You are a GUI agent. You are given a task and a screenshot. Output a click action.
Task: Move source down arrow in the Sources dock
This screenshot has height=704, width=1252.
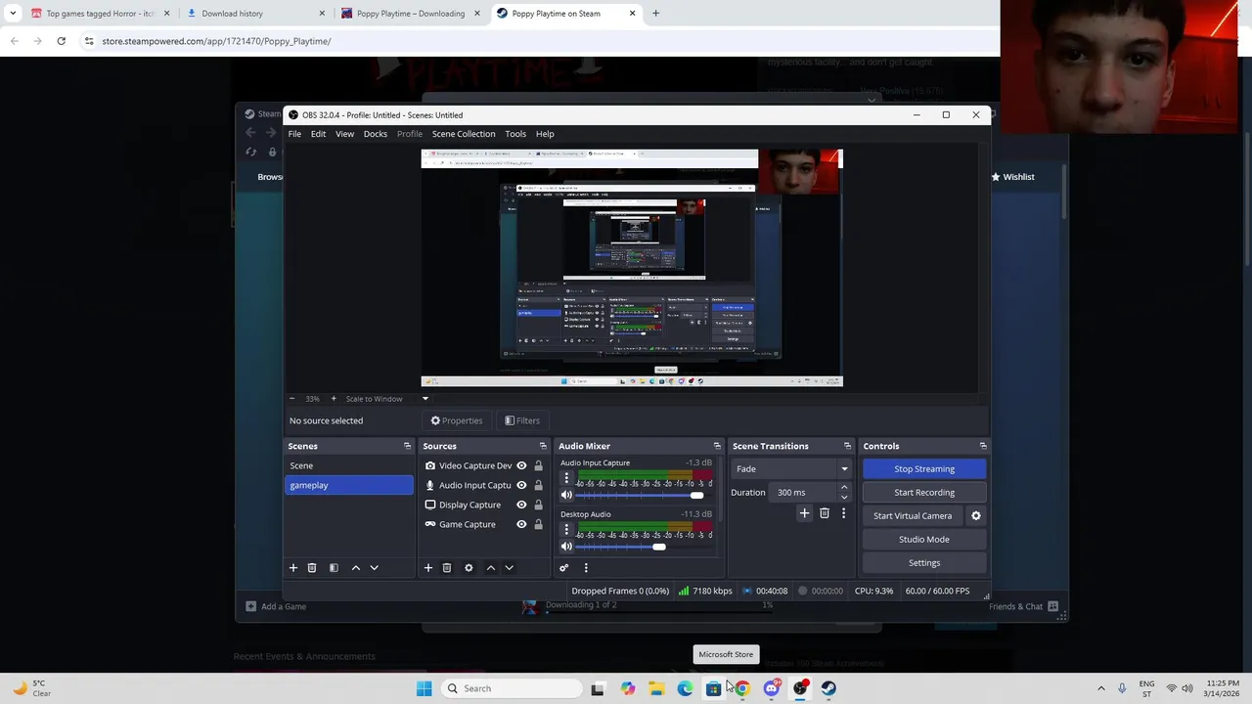pyautogui.click(x=509, y=568)
